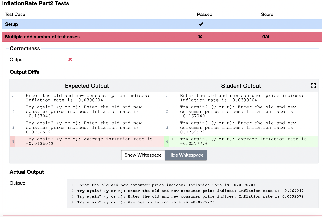Click expected output line 1 with -0.0390204
The height and width of the screenshot is (217, 323).
tap(88, 98)
